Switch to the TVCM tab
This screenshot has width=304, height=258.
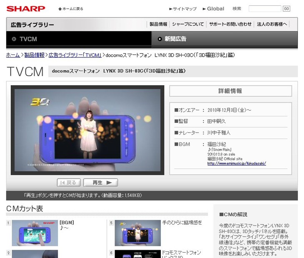coord(79,39)
